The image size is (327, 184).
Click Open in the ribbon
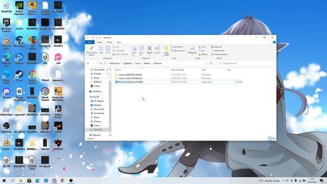point(202,47)
